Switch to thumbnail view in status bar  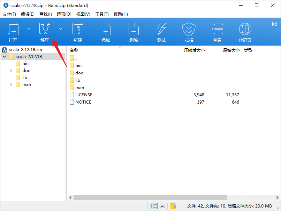162,206
